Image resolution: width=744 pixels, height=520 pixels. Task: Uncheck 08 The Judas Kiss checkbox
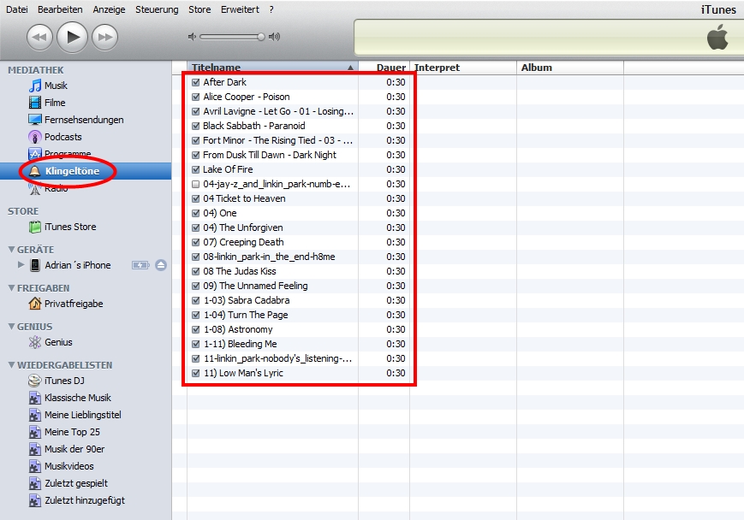[x=195, y=272]
